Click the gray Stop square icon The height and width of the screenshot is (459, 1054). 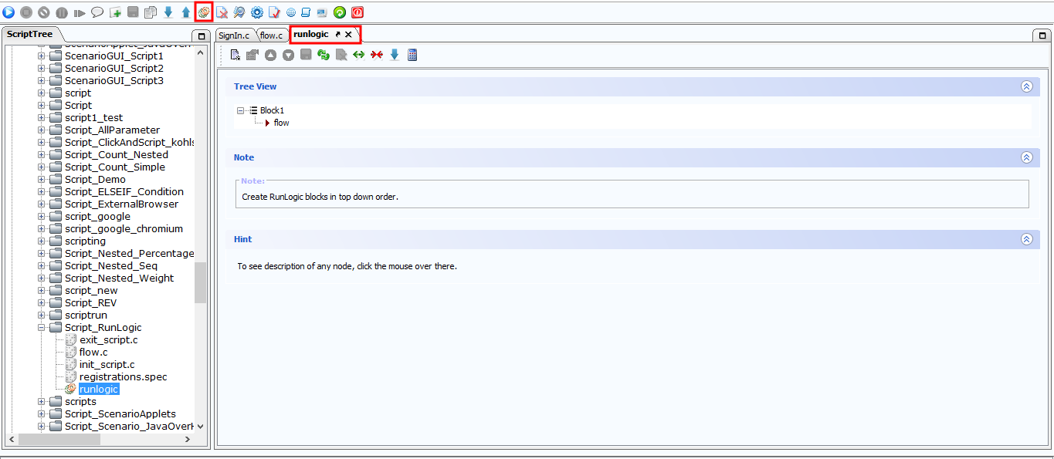click(x=26, y=12)
